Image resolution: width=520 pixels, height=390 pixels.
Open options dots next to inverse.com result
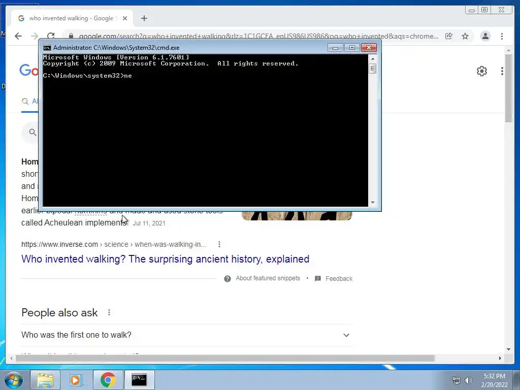pyautogui.click(x=219, y=244)
